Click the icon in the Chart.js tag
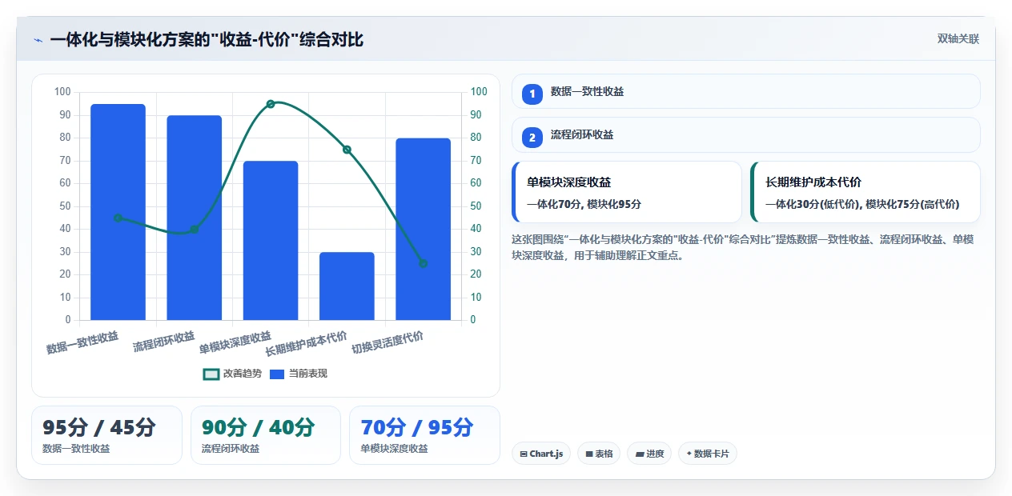 (x=524, y=454)
